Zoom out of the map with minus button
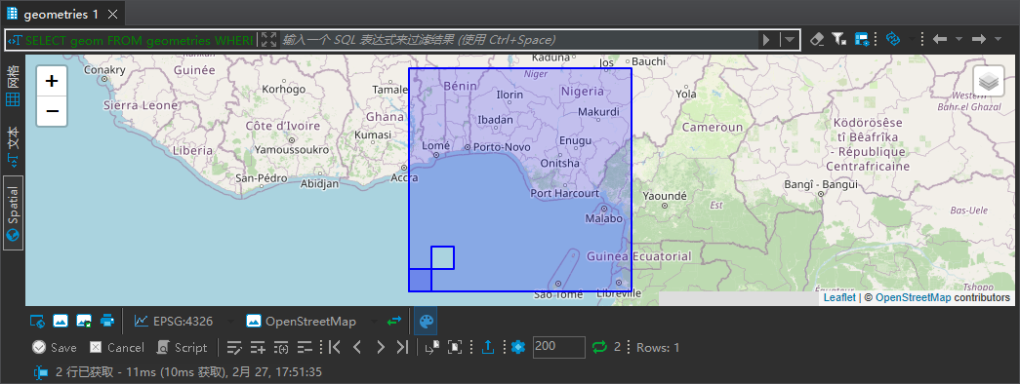The width and height of the screenshot is (1020, 384). [x=52, y=111]
